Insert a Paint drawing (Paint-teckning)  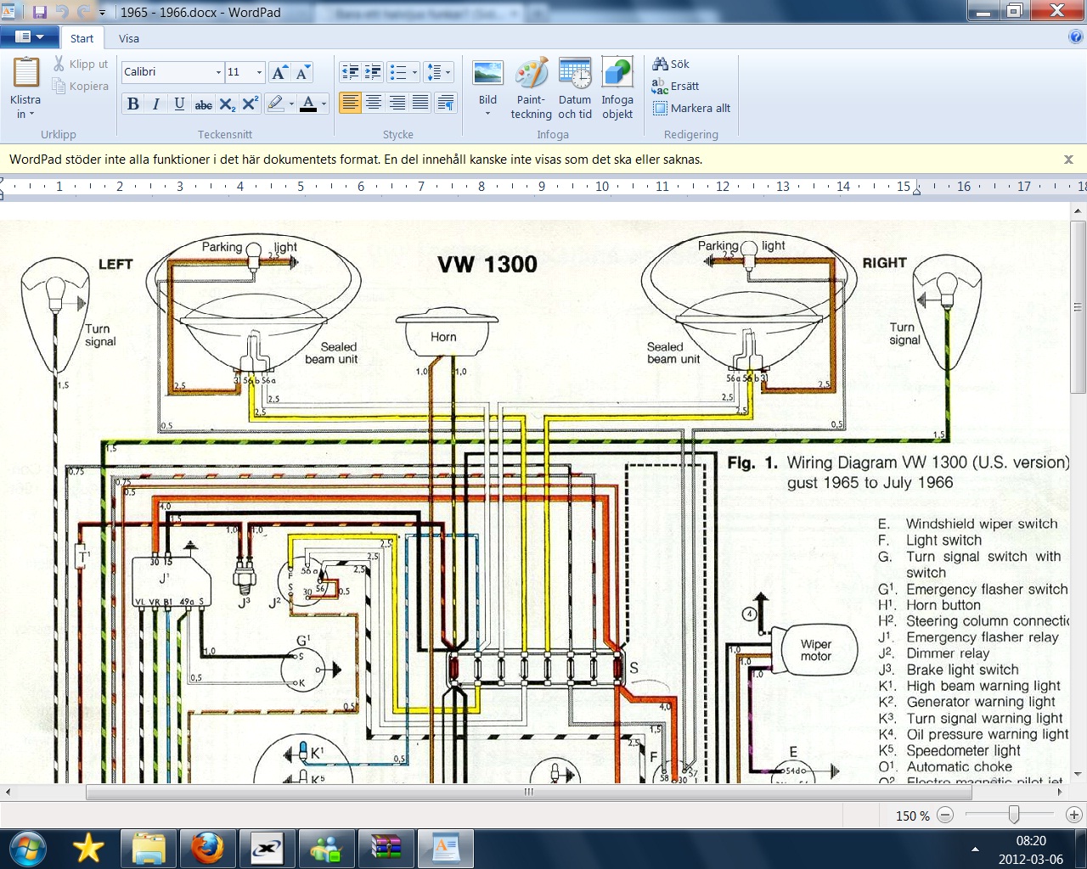532,75
